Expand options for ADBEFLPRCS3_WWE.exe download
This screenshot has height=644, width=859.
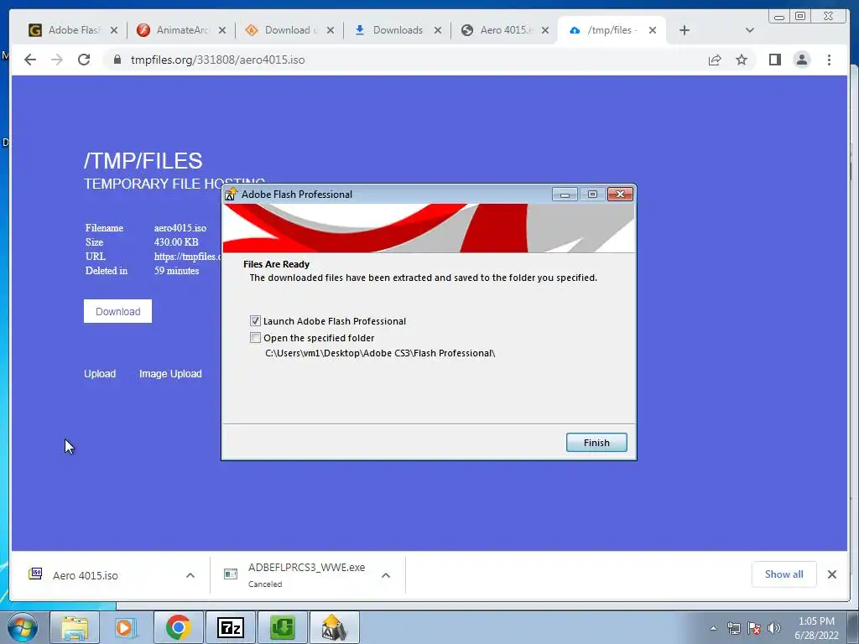coord(386,575)
